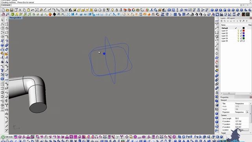
Task: Close the Properties panel with its X
Action: point(251,97)
